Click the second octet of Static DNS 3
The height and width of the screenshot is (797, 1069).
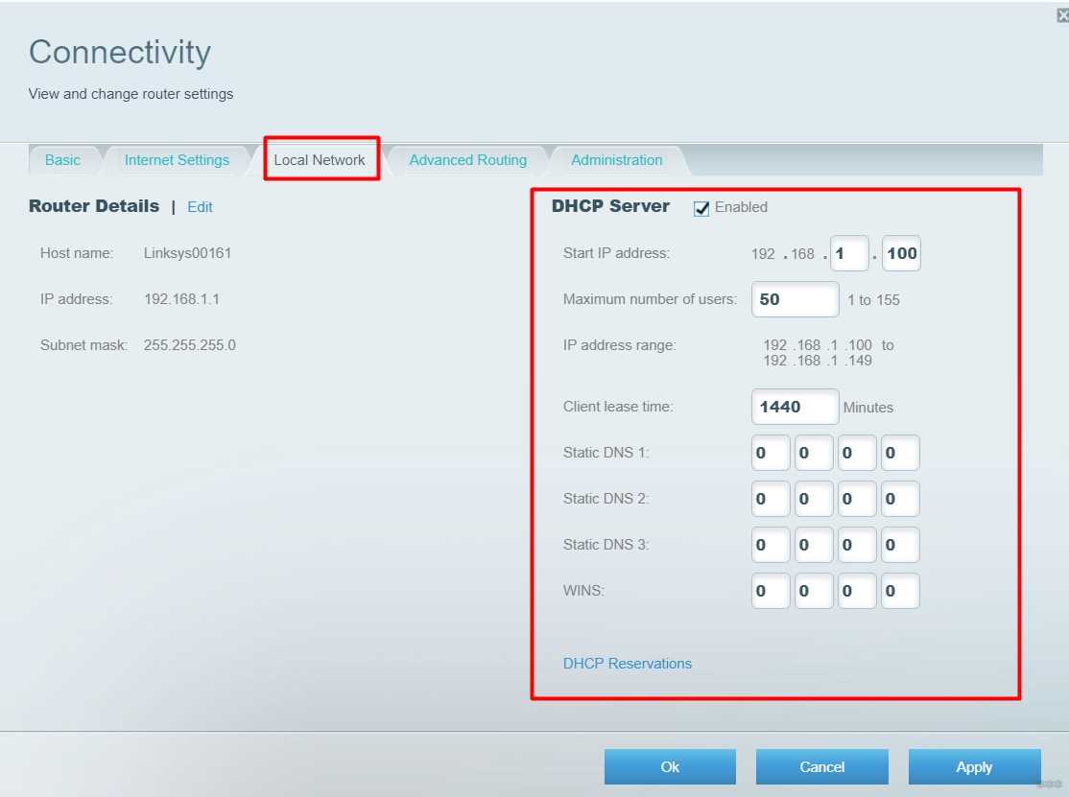point(814,545)
